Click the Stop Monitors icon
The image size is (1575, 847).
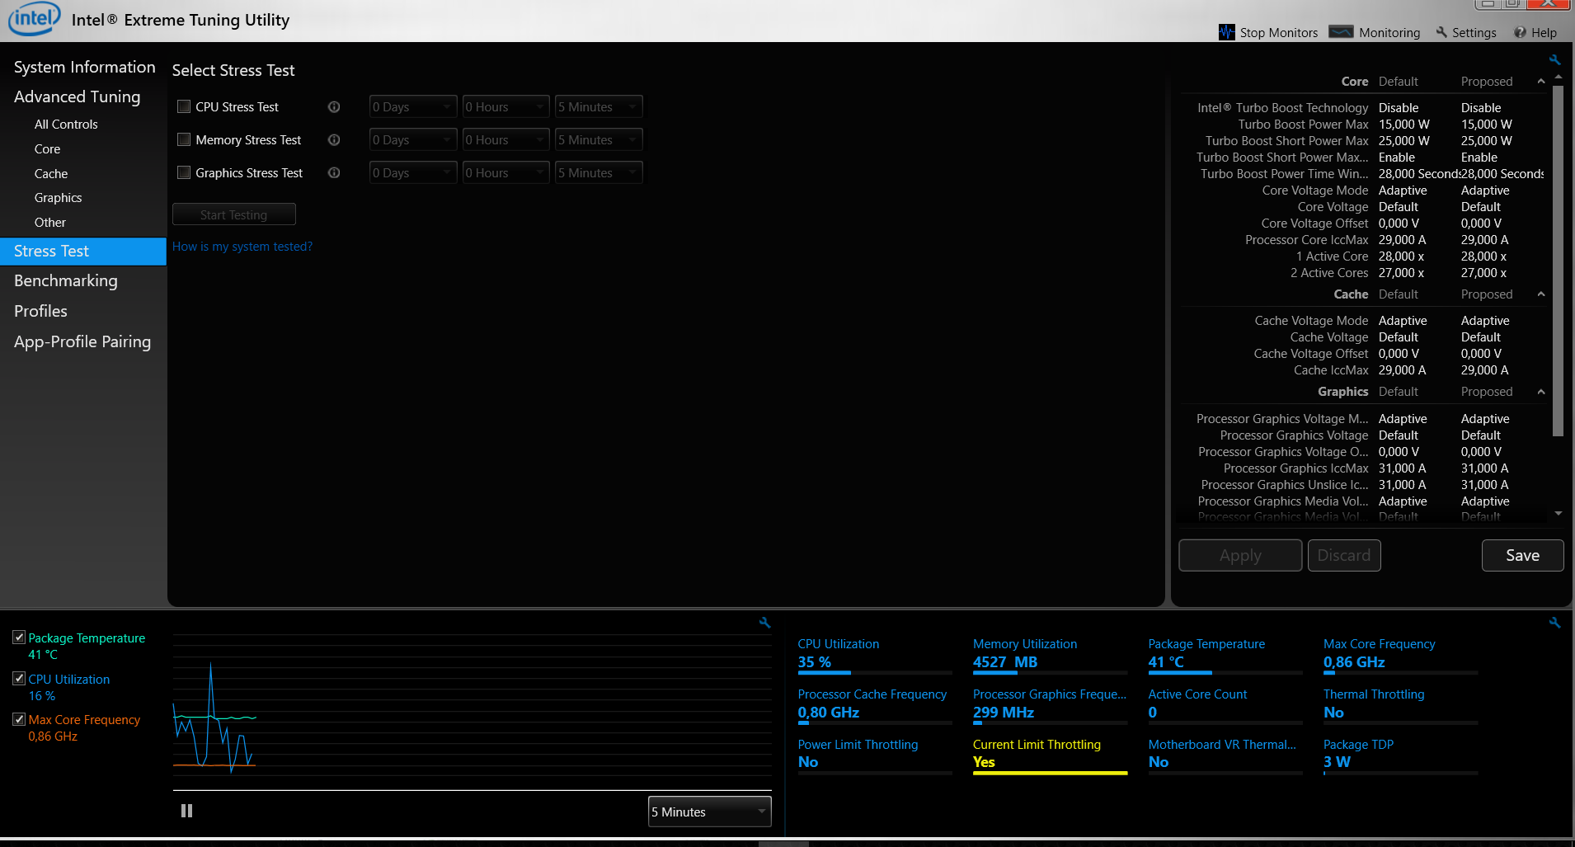1226,32
